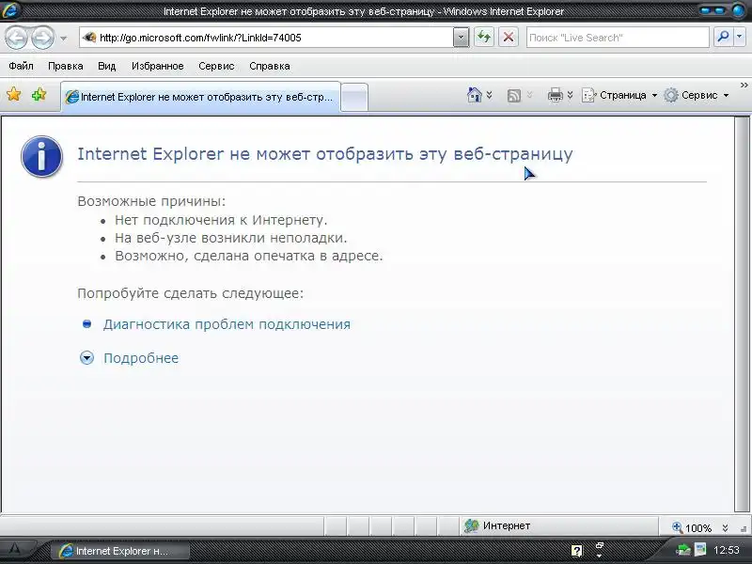Open the Страница toolbar menu
Viewport: 752px width, 564px height.
click(x=619, y=95)
